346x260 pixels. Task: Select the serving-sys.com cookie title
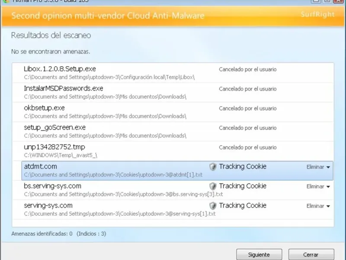click(x=48, y=205)
